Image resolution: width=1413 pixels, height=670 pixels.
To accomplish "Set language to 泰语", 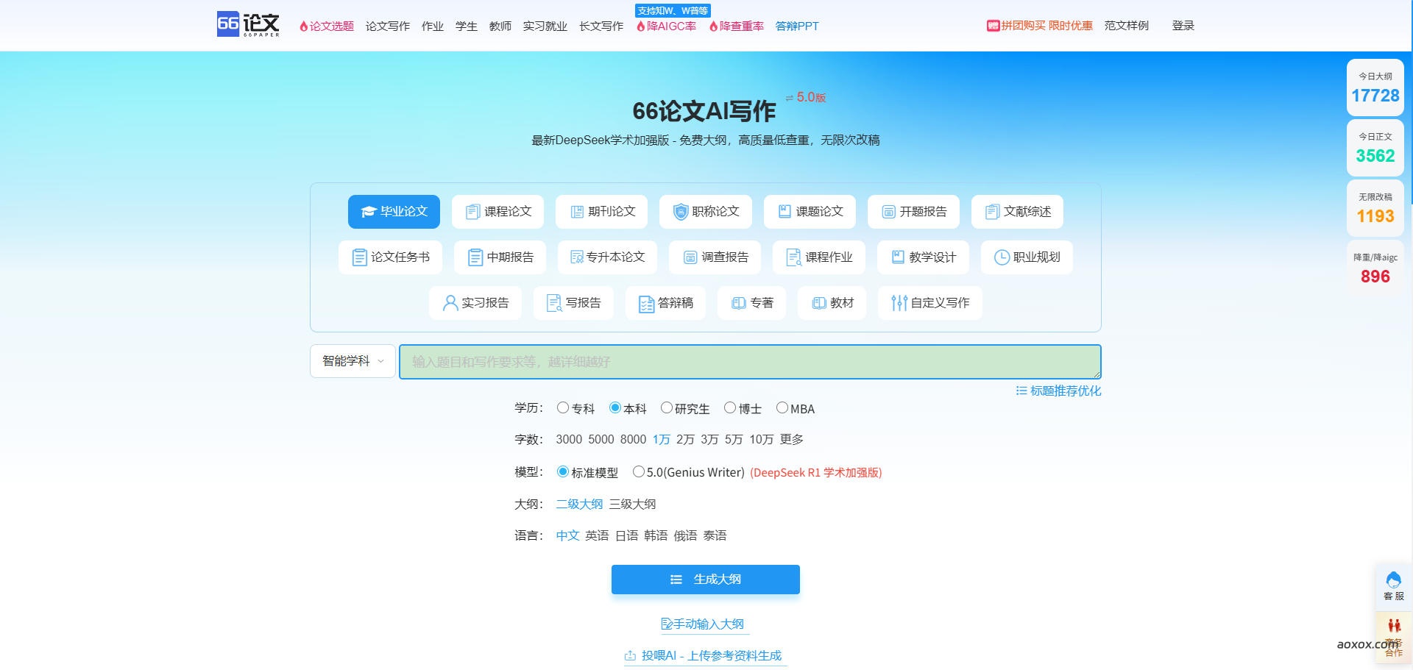I will coord(715,535).
